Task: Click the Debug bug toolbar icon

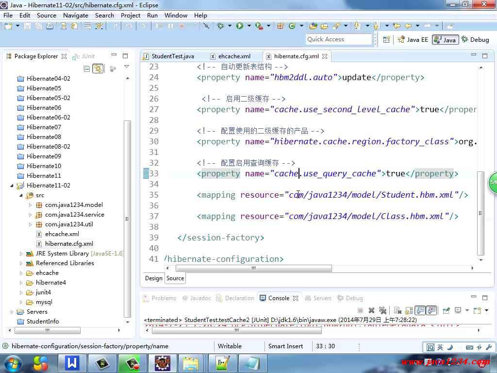Action: tap(221, 26)
